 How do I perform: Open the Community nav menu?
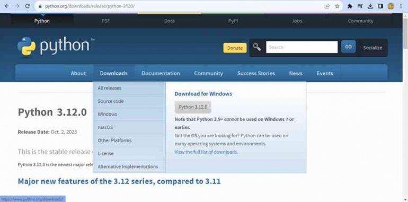(208, 73)
